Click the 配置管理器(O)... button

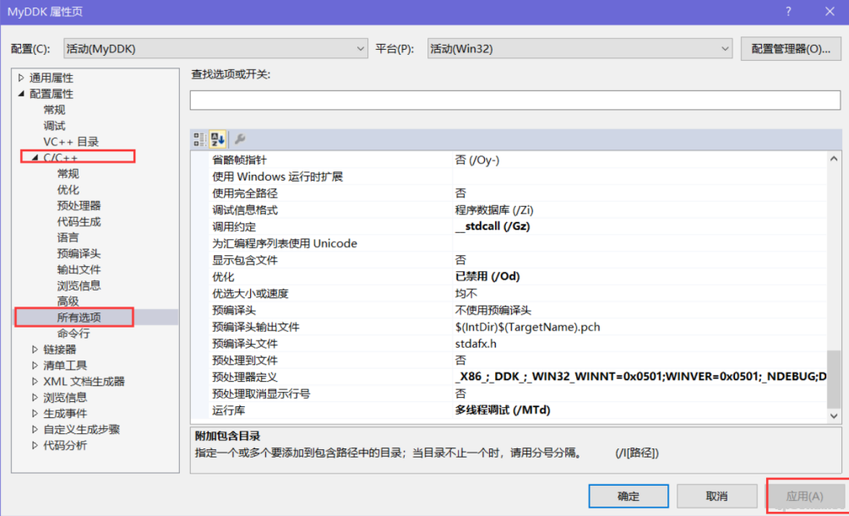[791, 49]
